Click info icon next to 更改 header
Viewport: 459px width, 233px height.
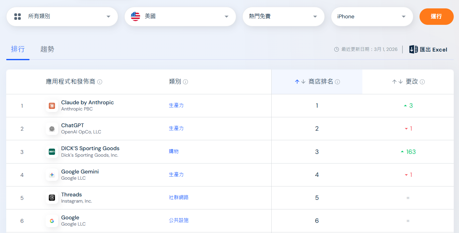pyautogui.click(x=422, y=82)
